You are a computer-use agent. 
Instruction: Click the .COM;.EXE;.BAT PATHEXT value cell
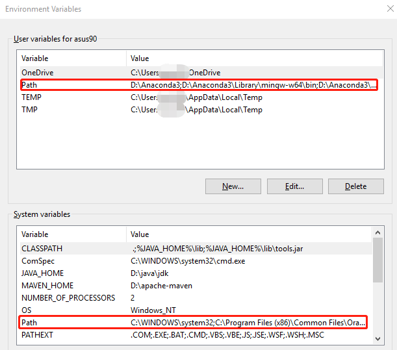click(x=227, y=335)
